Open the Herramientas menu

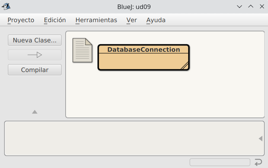click(x=96, y=20)
